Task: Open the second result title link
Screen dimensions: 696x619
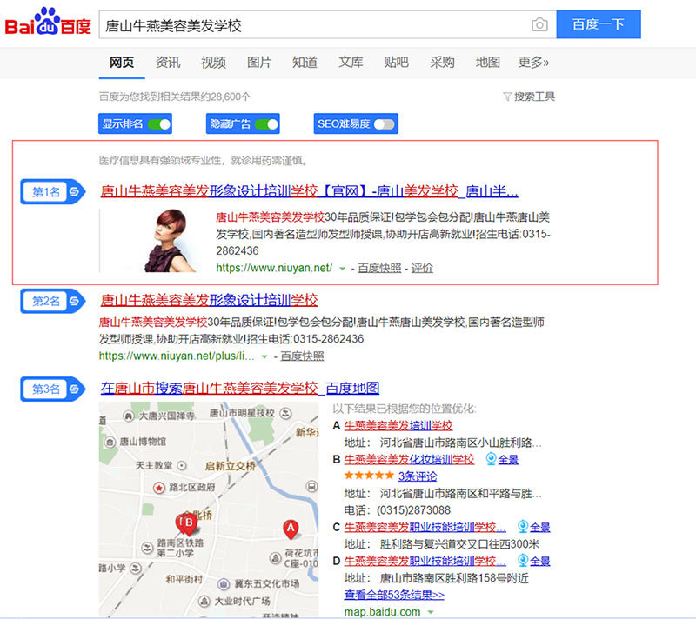Action: 209,300
